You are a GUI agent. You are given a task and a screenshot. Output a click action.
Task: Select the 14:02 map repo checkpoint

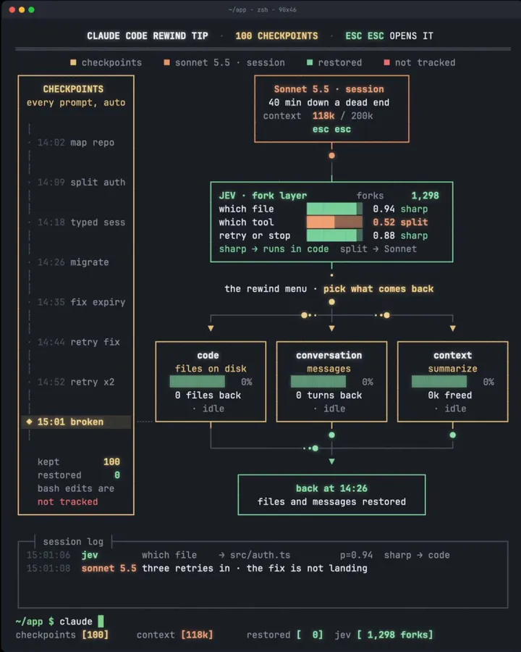(x=75, y=143)
